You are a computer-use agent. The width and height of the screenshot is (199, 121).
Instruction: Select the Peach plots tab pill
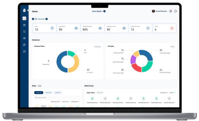tap(48, 93)
